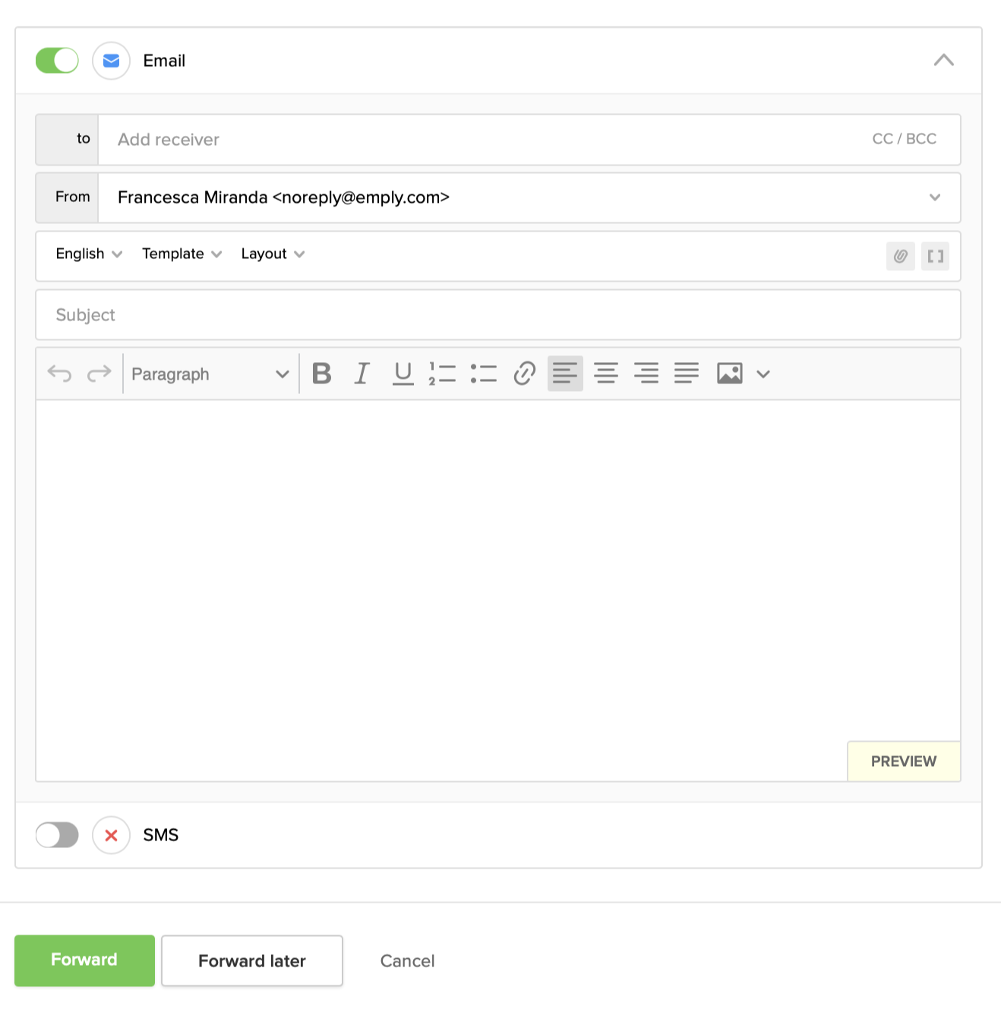Collapse the Email section chevron
Image resolution: width=1001 pixels, height=1031 pixels.
click(943, 61)
